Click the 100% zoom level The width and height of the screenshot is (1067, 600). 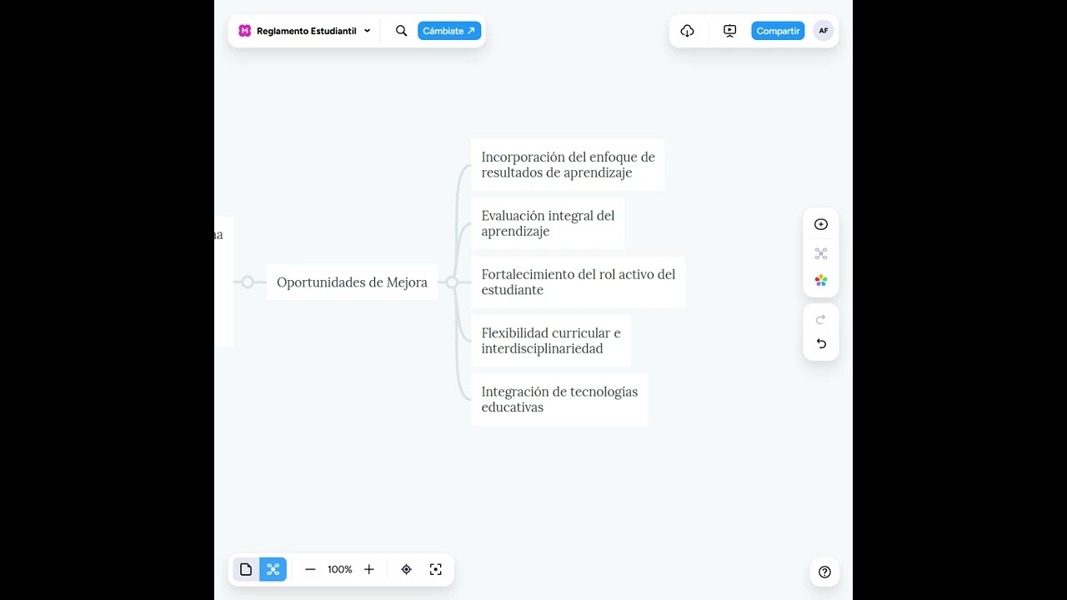point(340,569)
